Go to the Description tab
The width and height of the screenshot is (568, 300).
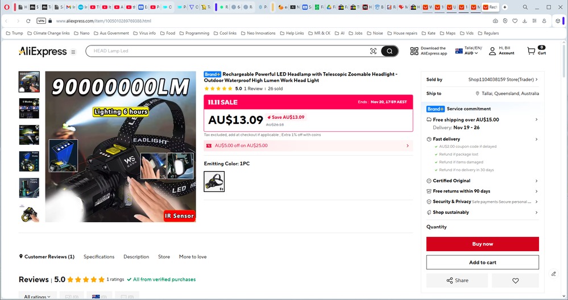point(136,257)
